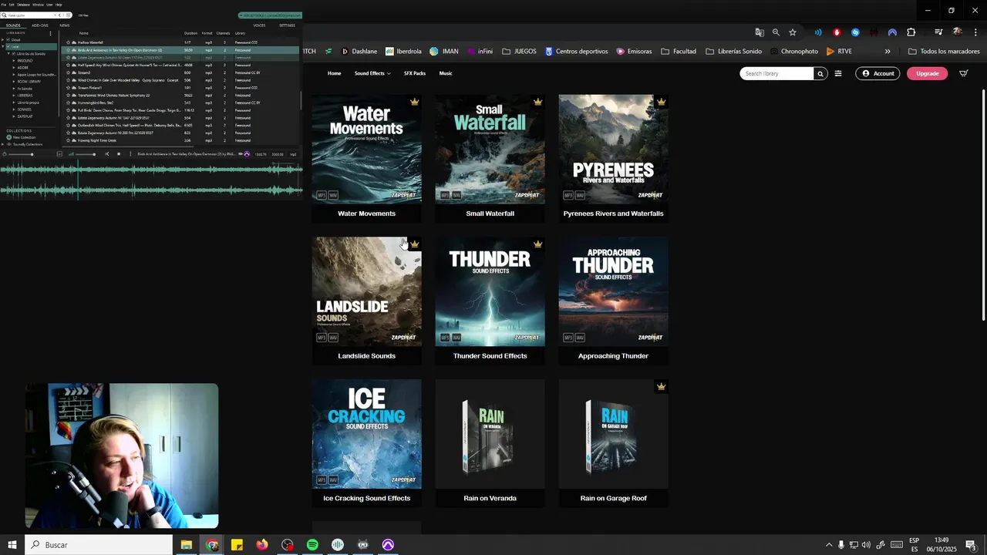Open File Explorer from the taskbar
The height and width of the screenshot is (555, 987).
(187, 545)
